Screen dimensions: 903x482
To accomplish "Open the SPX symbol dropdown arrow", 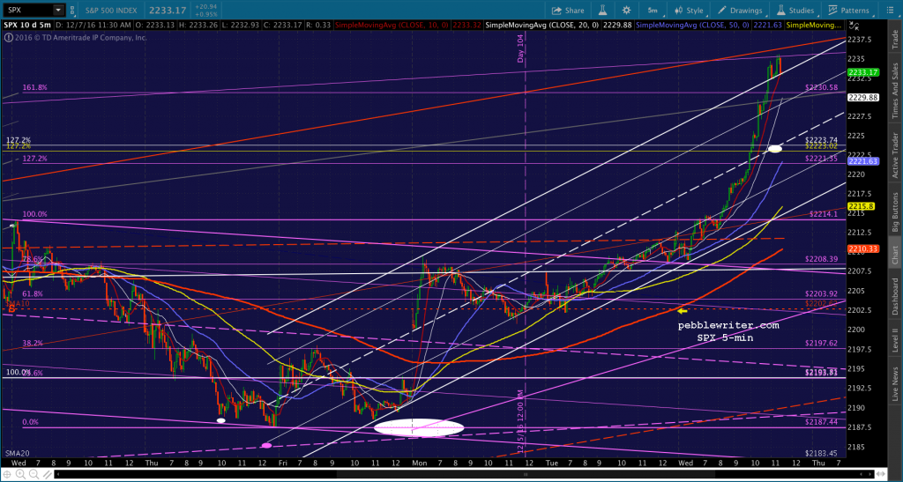I will tap(58, 10).
